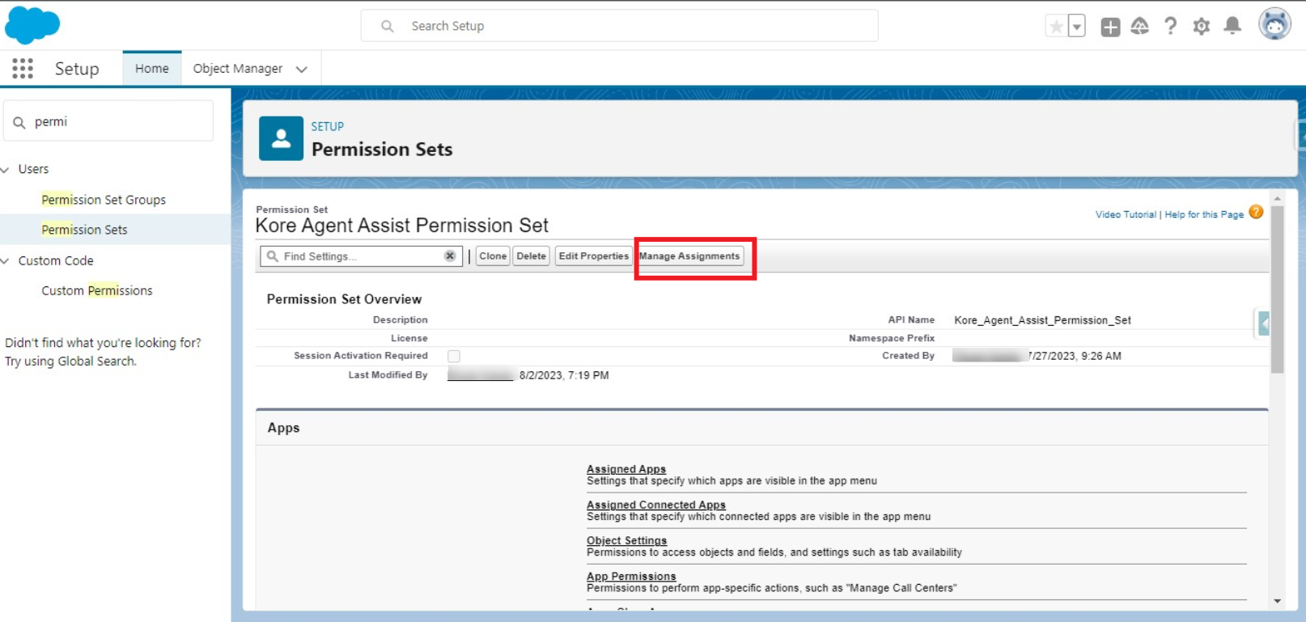The height and width of the screenshot is (622, 1306).
Task: Open the favorites list dropdown arrow
Action: [1076, 27]
